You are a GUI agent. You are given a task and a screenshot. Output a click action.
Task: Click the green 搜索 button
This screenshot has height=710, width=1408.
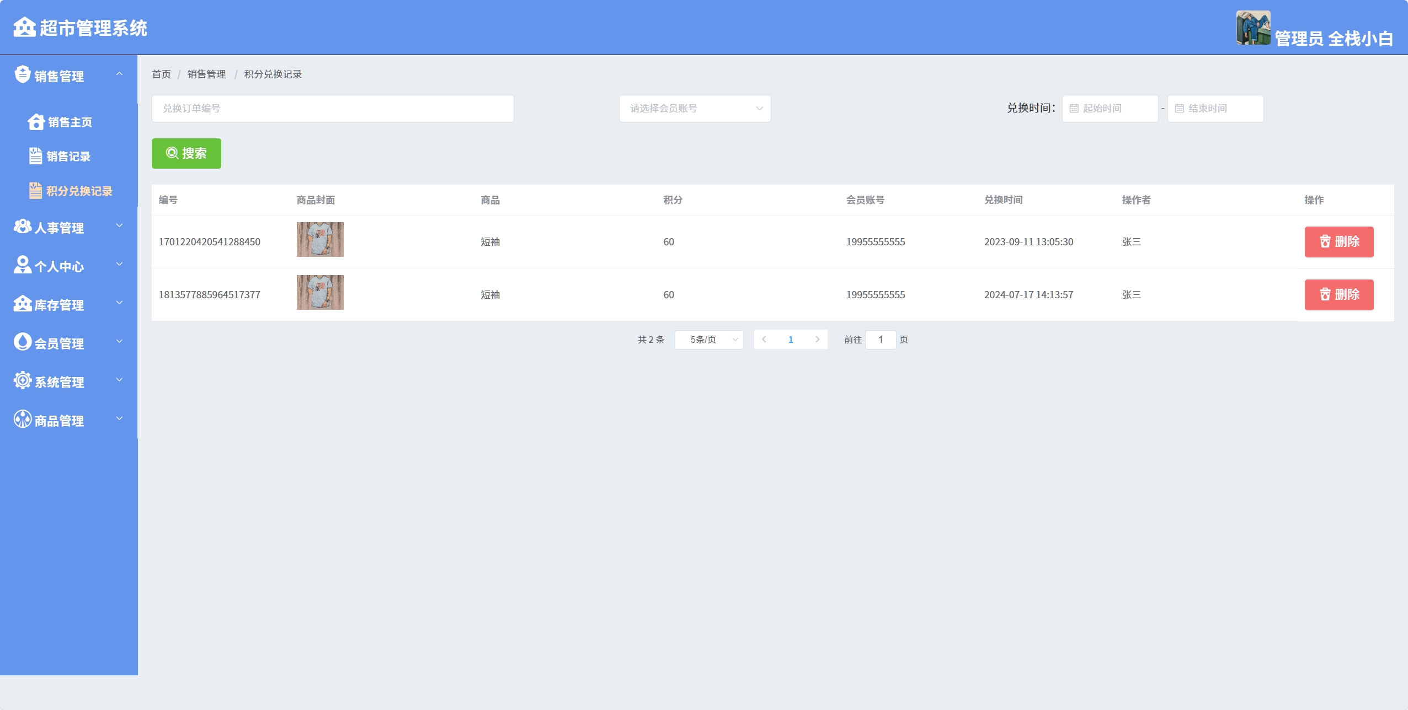[x=186, y=153]
